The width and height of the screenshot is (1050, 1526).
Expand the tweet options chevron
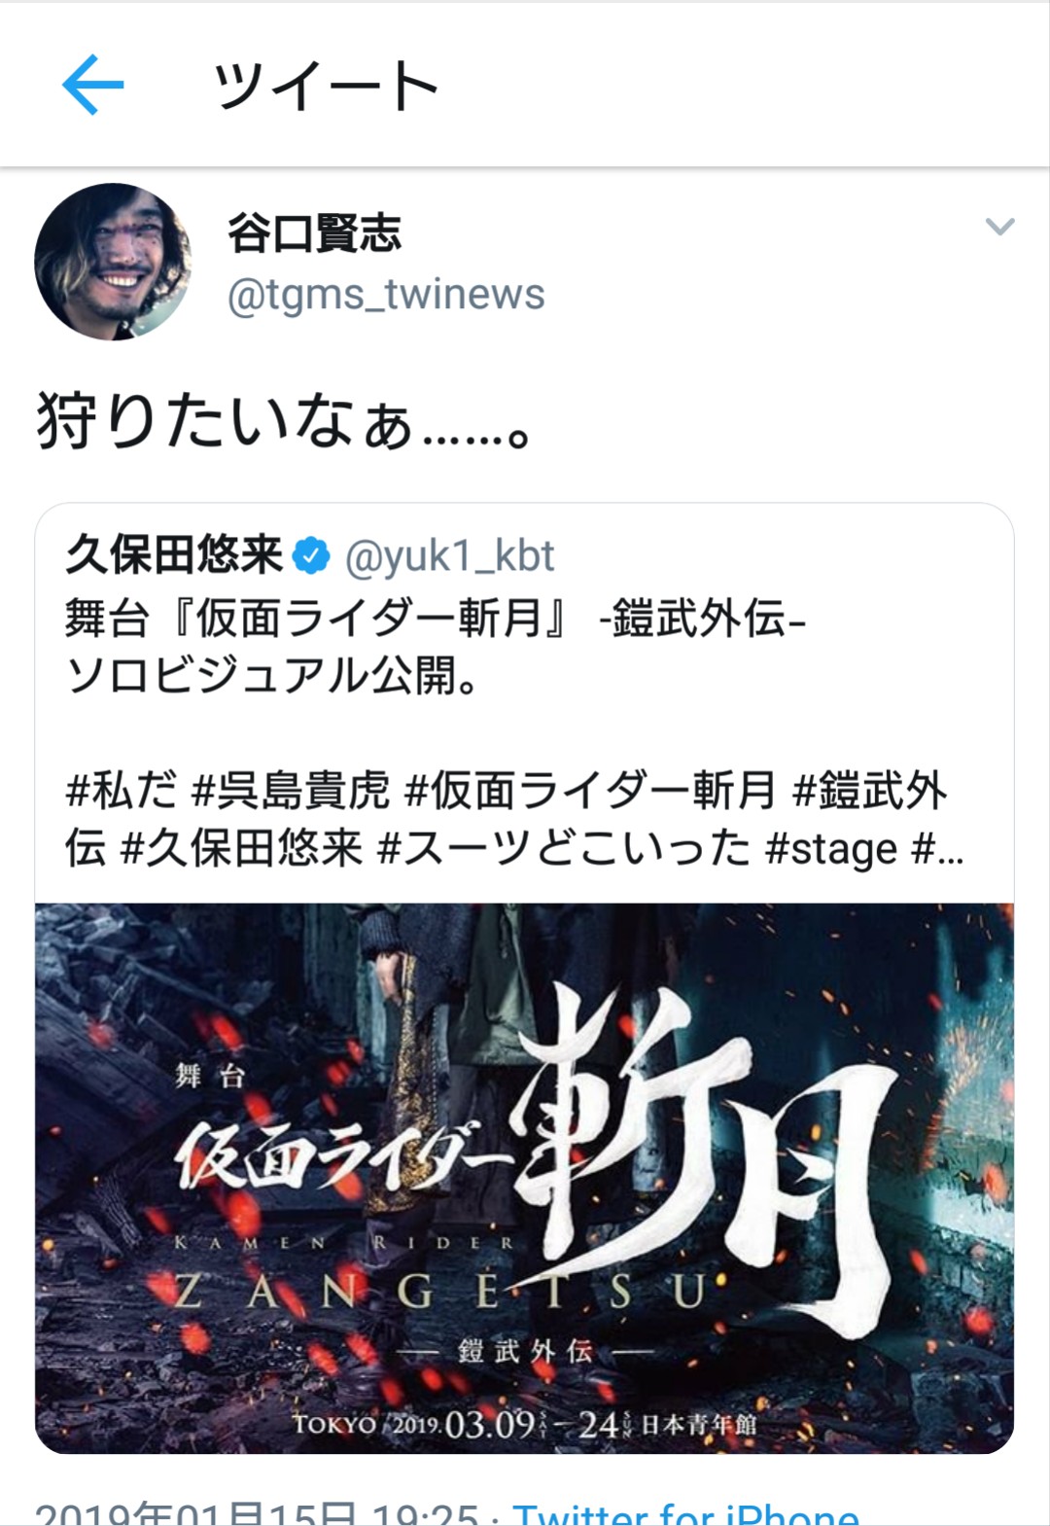[x=999, y=227]
